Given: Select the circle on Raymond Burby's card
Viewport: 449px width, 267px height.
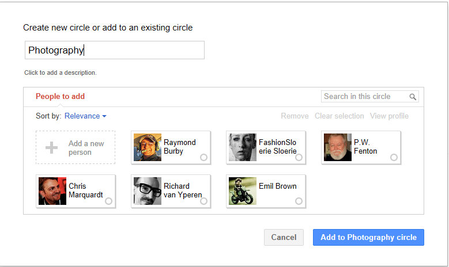Looking at the screenshot, I should pyautogui.click(x=203, y=158).
